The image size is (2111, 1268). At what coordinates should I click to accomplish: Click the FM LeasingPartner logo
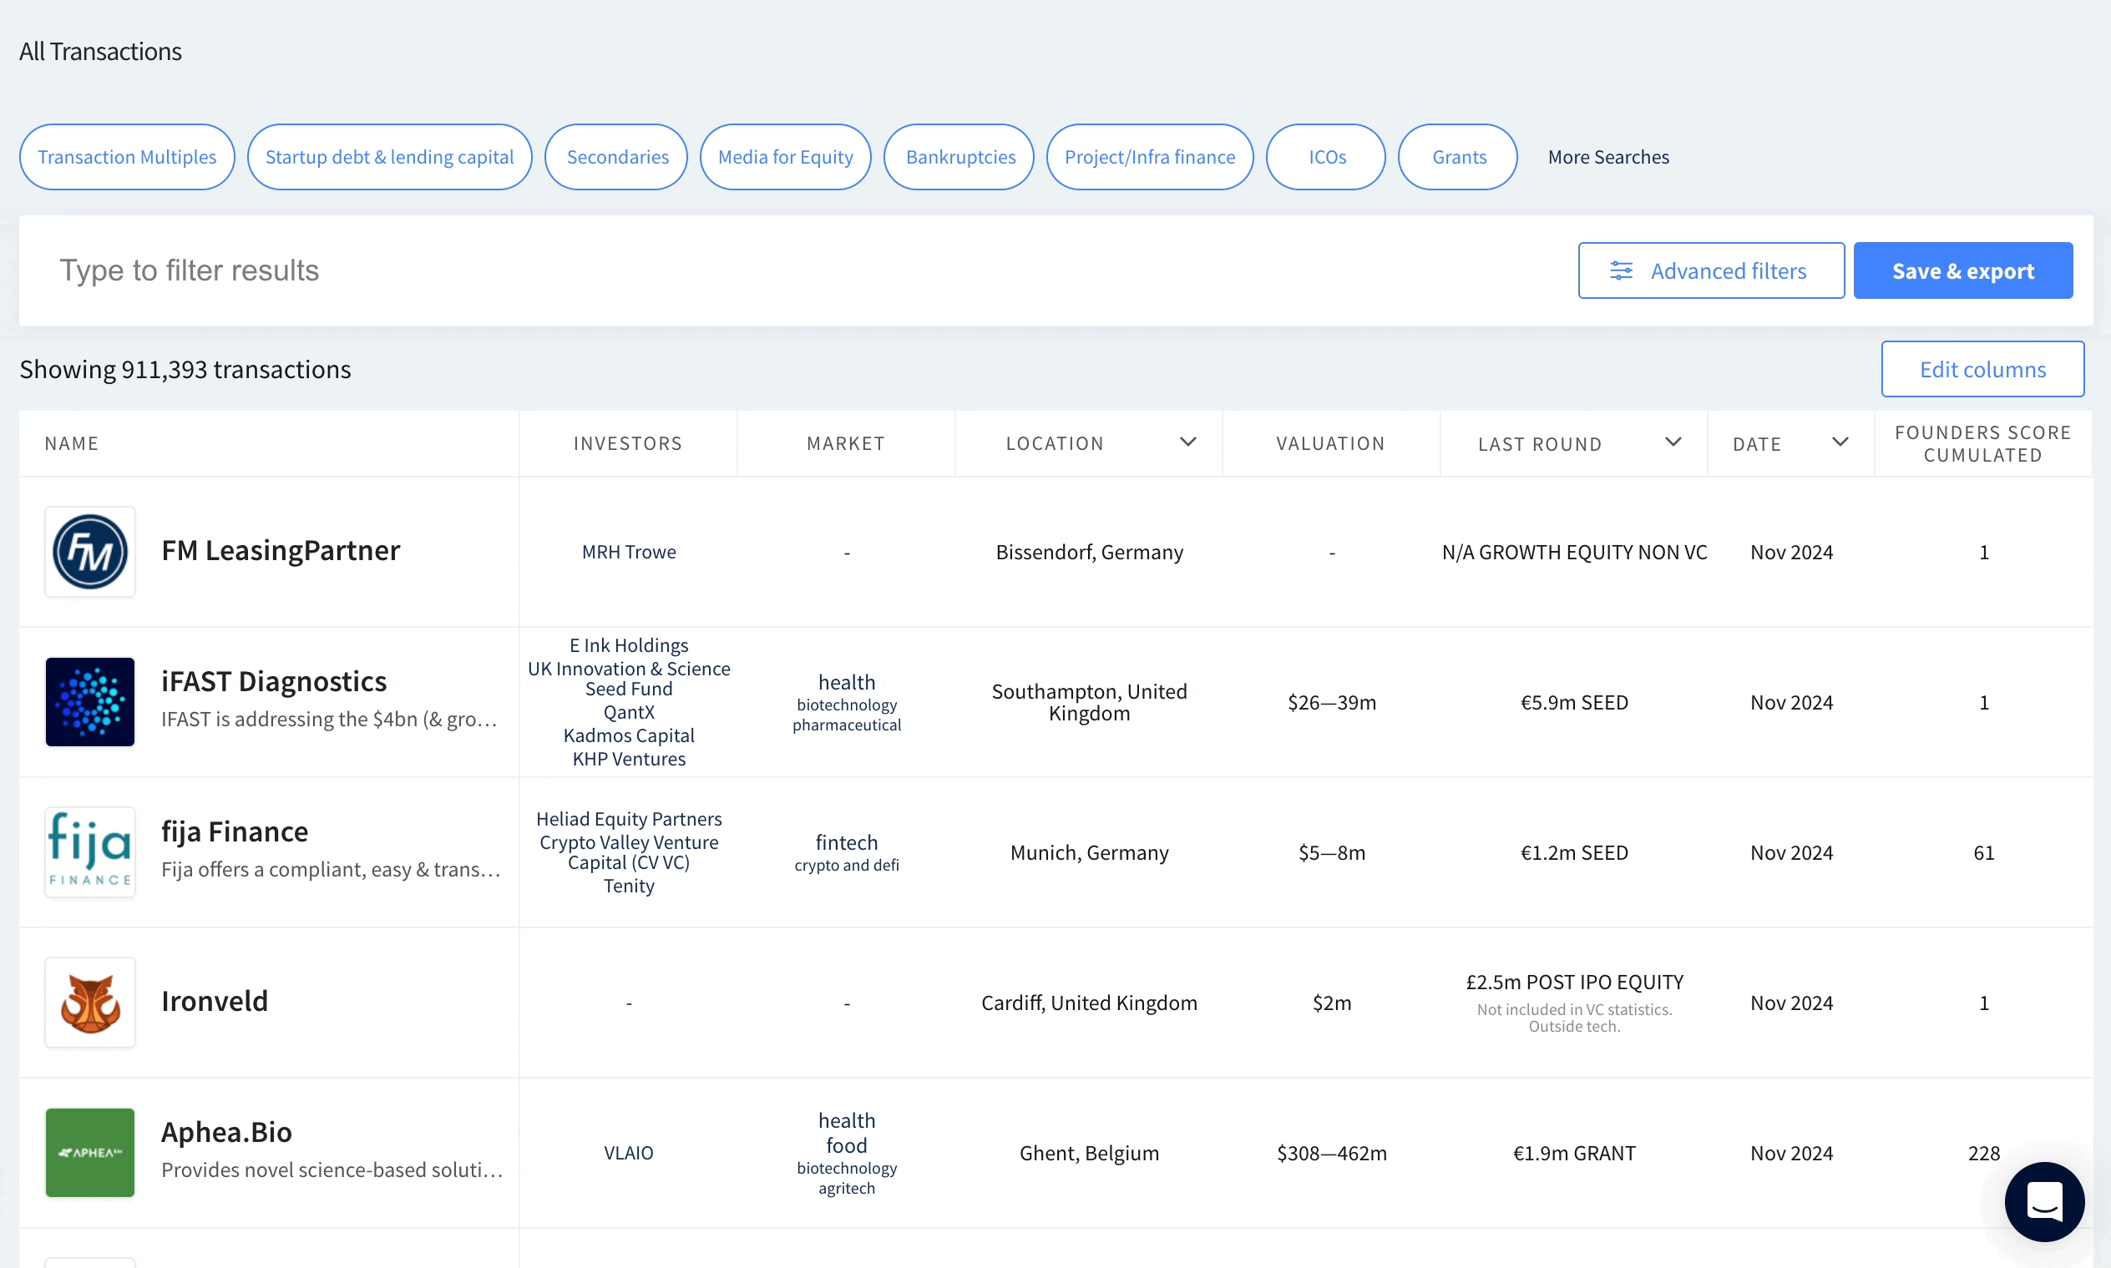pyautogui.click(x=89, y=552)
